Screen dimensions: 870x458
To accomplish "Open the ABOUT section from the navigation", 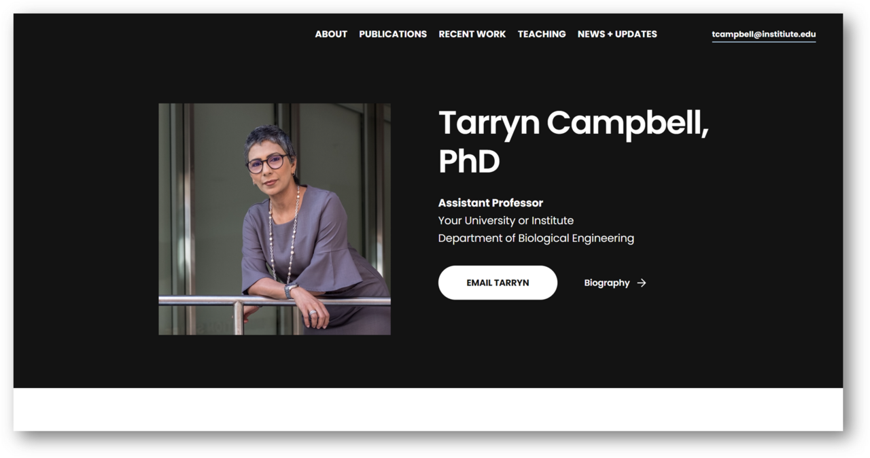I will point(330,34).
